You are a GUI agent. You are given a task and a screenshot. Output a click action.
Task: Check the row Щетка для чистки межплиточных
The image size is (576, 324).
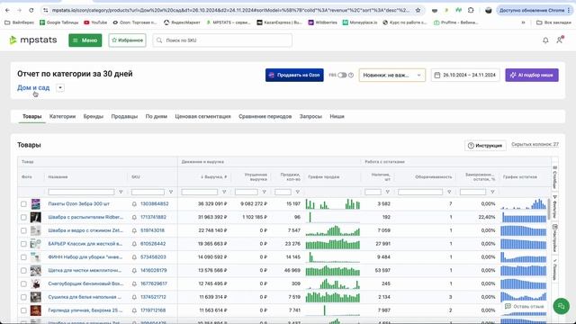pyautogui.click(x=23, y=270)
